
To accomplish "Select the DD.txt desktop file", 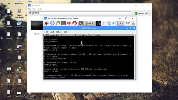I will click(x=19, y=36).
